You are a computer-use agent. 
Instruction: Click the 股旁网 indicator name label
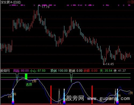point(5,71)
